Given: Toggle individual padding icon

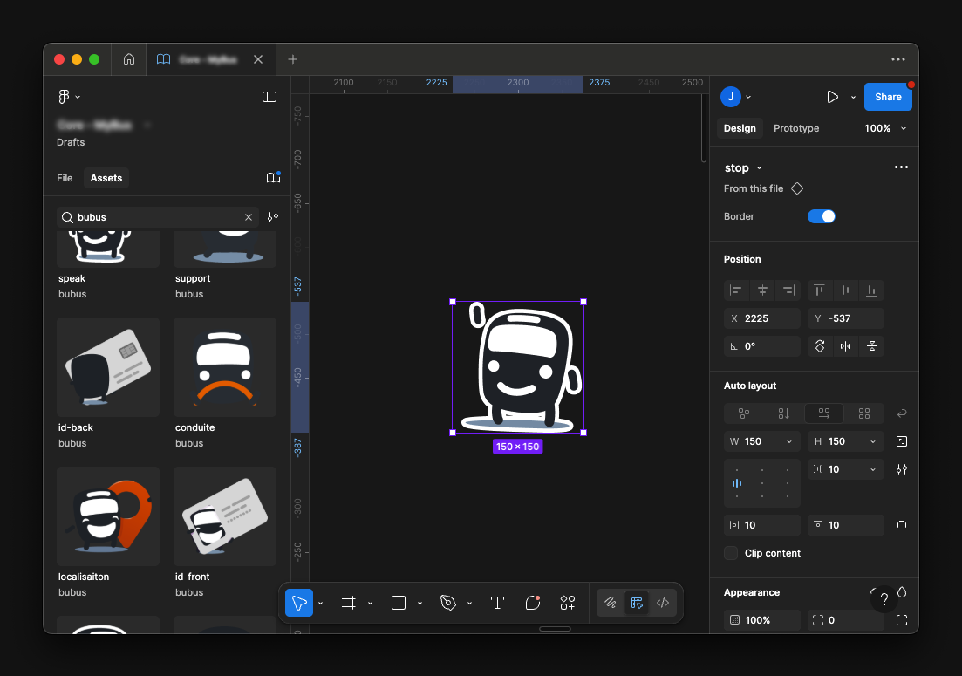Looking at the screenshot, I should tap(901, 525).
